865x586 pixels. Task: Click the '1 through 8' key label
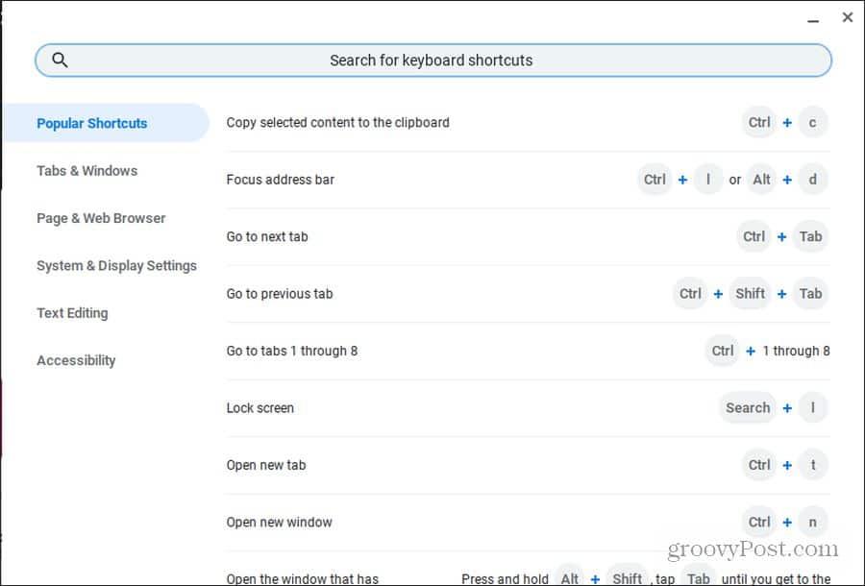[796, 352]
